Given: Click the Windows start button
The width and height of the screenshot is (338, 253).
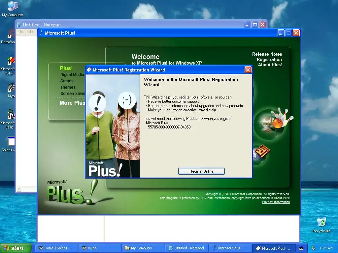Looking at the screenshot, I should click(x=16, y=248).
